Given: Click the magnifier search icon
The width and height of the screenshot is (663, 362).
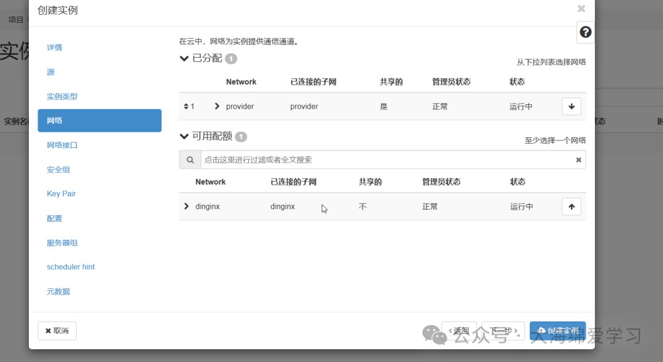Looking at the screenshot, I should point(190,160).
